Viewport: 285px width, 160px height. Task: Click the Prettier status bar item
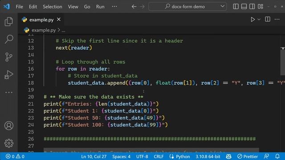click(x=248, y=156)
